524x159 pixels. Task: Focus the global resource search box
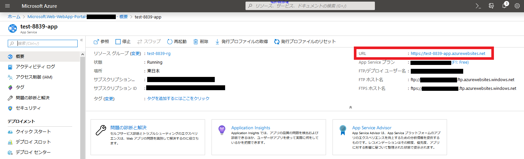pos(310,6)
